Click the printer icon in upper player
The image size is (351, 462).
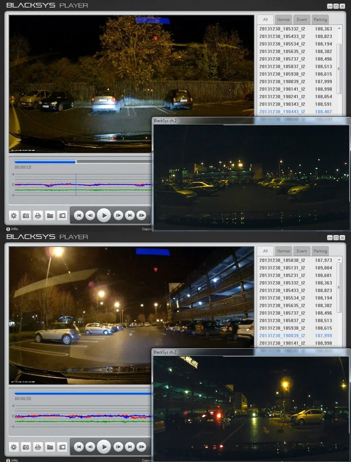[x=38, y=216]
